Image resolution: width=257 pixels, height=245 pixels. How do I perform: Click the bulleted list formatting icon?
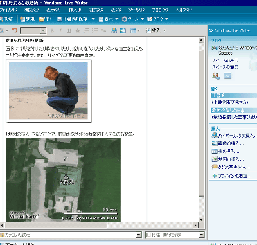pos(94,30)
